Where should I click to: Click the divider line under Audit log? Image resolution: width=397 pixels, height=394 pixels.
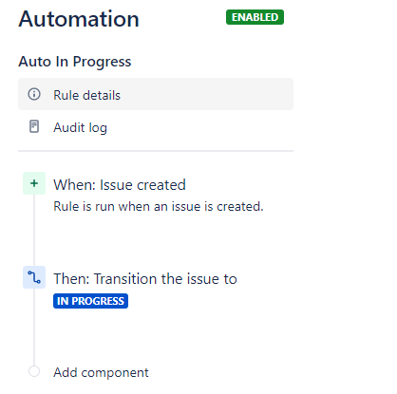156,151
